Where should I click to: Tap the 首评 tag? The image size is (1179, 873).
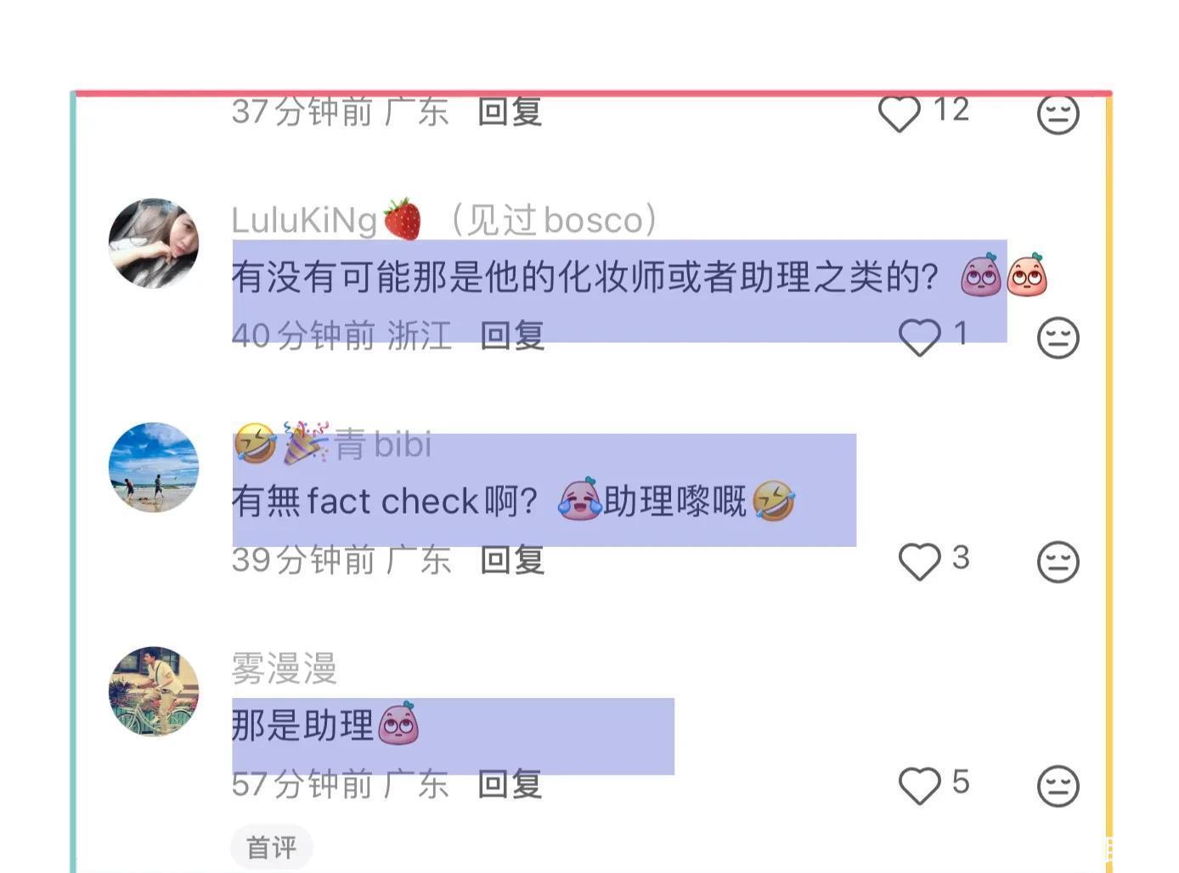(272, 847)
